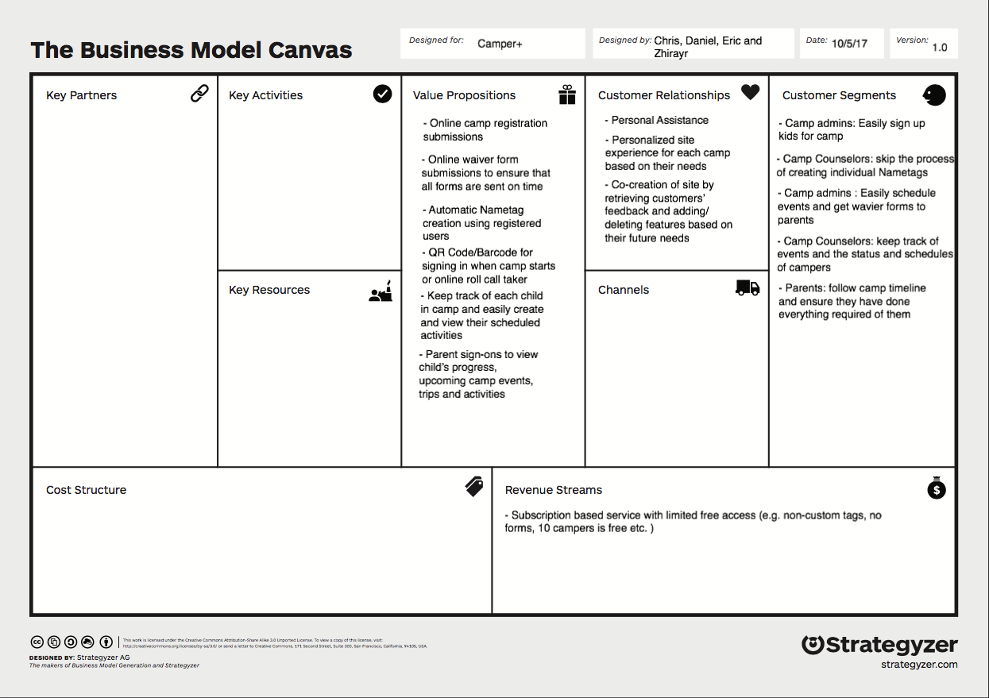Select the checkmark icon beside Key Activities
Screen dimensions: 989x698
click(382, 94)
